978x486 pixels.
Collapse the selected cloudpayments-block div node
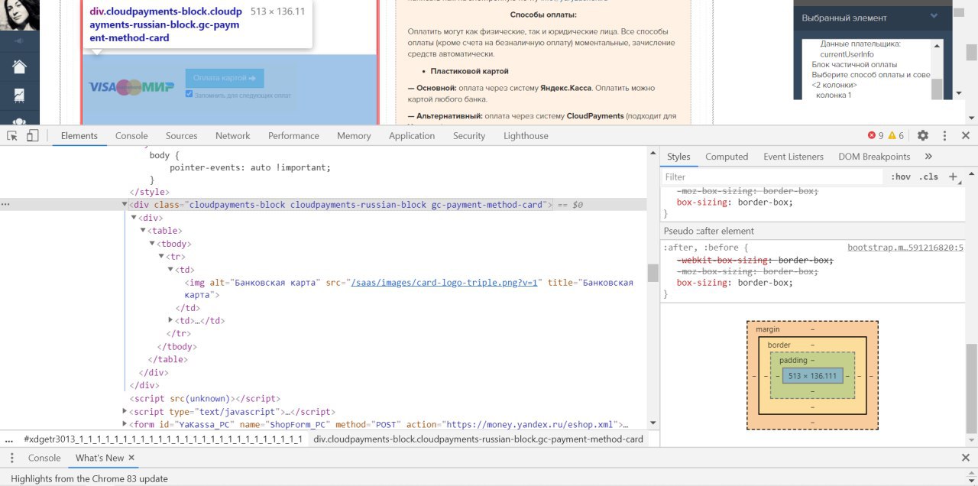[x=125, y=205]
